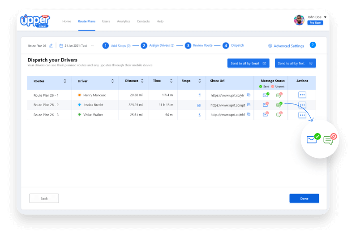
Task: Open the Advanced Settings gear icon
Action: pos(270,46)
